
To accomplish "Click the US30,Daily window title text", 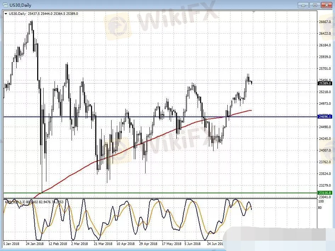I will coord(20,5).
